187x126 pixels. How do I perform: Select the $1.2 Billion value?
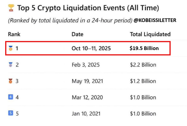click(x=143, y=81)
